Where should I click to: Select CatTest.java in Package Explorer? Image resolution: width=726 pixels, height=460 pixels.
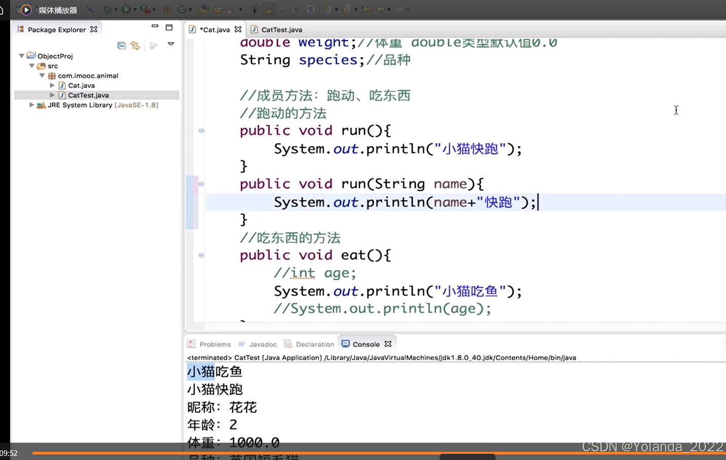(x=88, y=95)
